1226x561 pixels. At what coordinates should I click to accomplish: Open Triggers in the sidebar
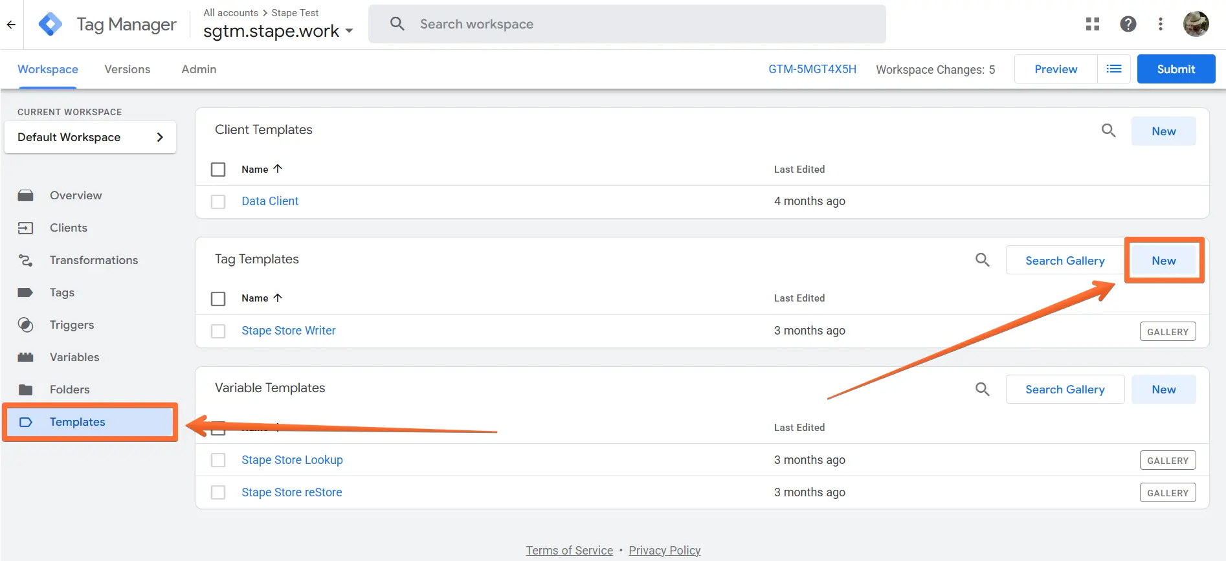point(71,325)
